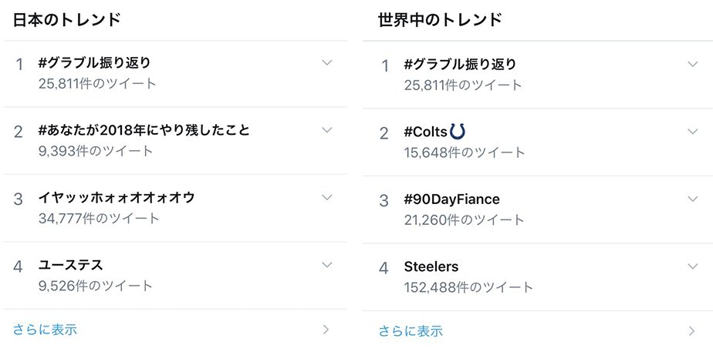Open chevron menu beside #Colts trend
This screenshot has width=713, height=355.
692,132
